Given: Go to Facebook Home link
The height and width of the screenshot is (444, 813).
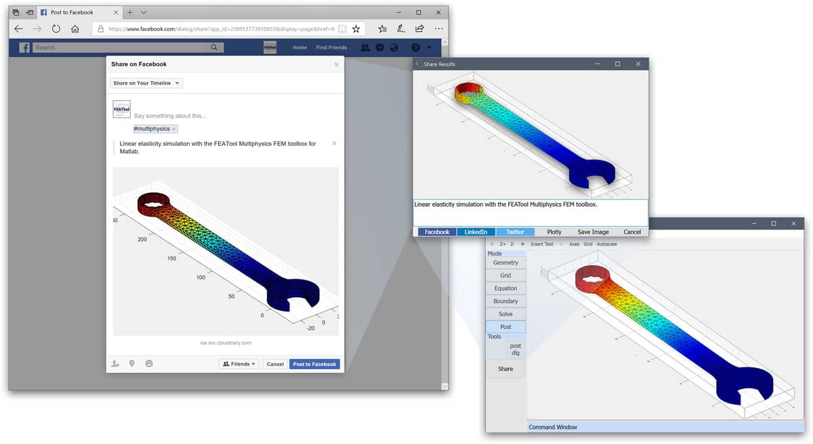Looking at the screenshot, I should click(299, 47).
